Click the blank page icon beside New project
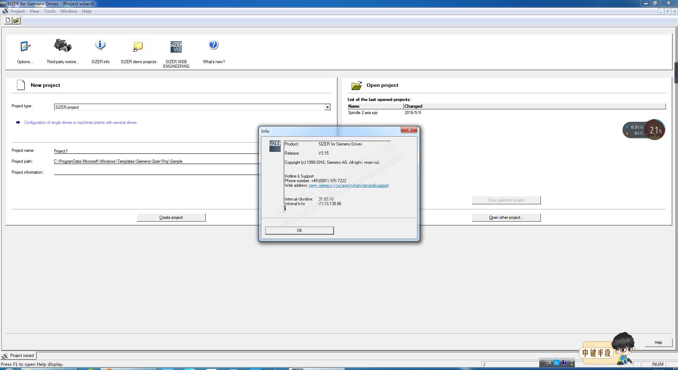 pos(21,85)
